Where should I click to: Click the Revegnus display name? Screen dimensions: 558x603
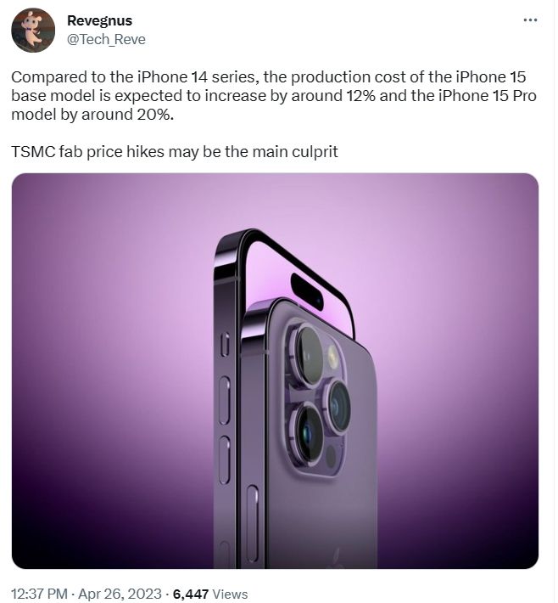99,20
